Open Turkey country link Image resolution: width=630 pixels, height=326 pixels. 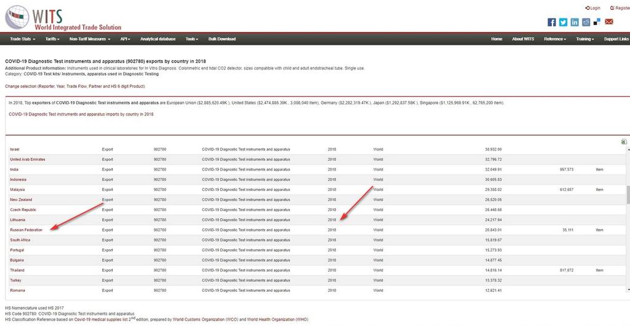(x=15, y=281)
